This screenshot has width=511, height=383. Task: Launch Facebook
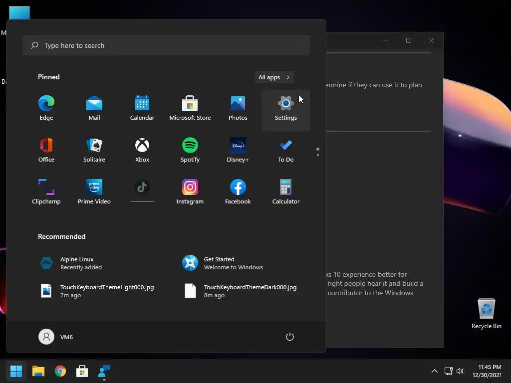pyautogui.click(x=238, y=193)
